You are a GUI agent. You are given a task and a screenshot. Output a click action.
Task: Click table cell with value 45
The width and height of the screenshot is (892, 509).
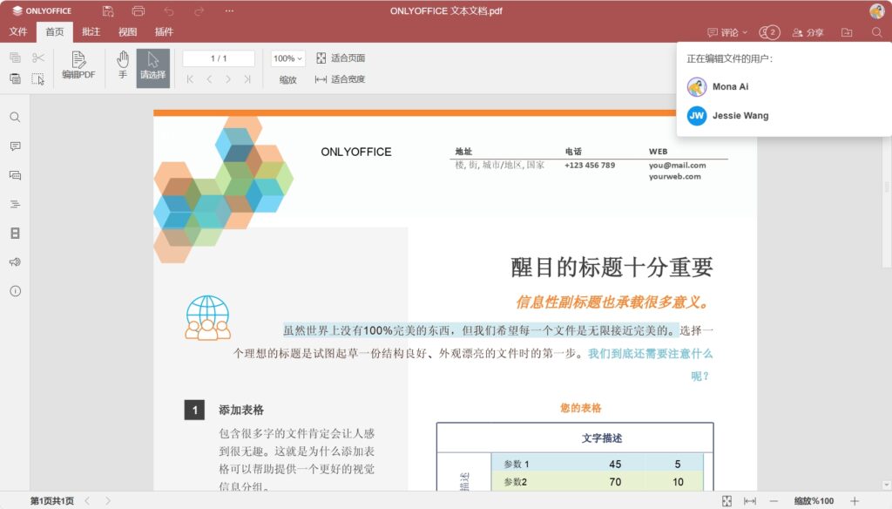pyautogui.click(x=615, y=464)
